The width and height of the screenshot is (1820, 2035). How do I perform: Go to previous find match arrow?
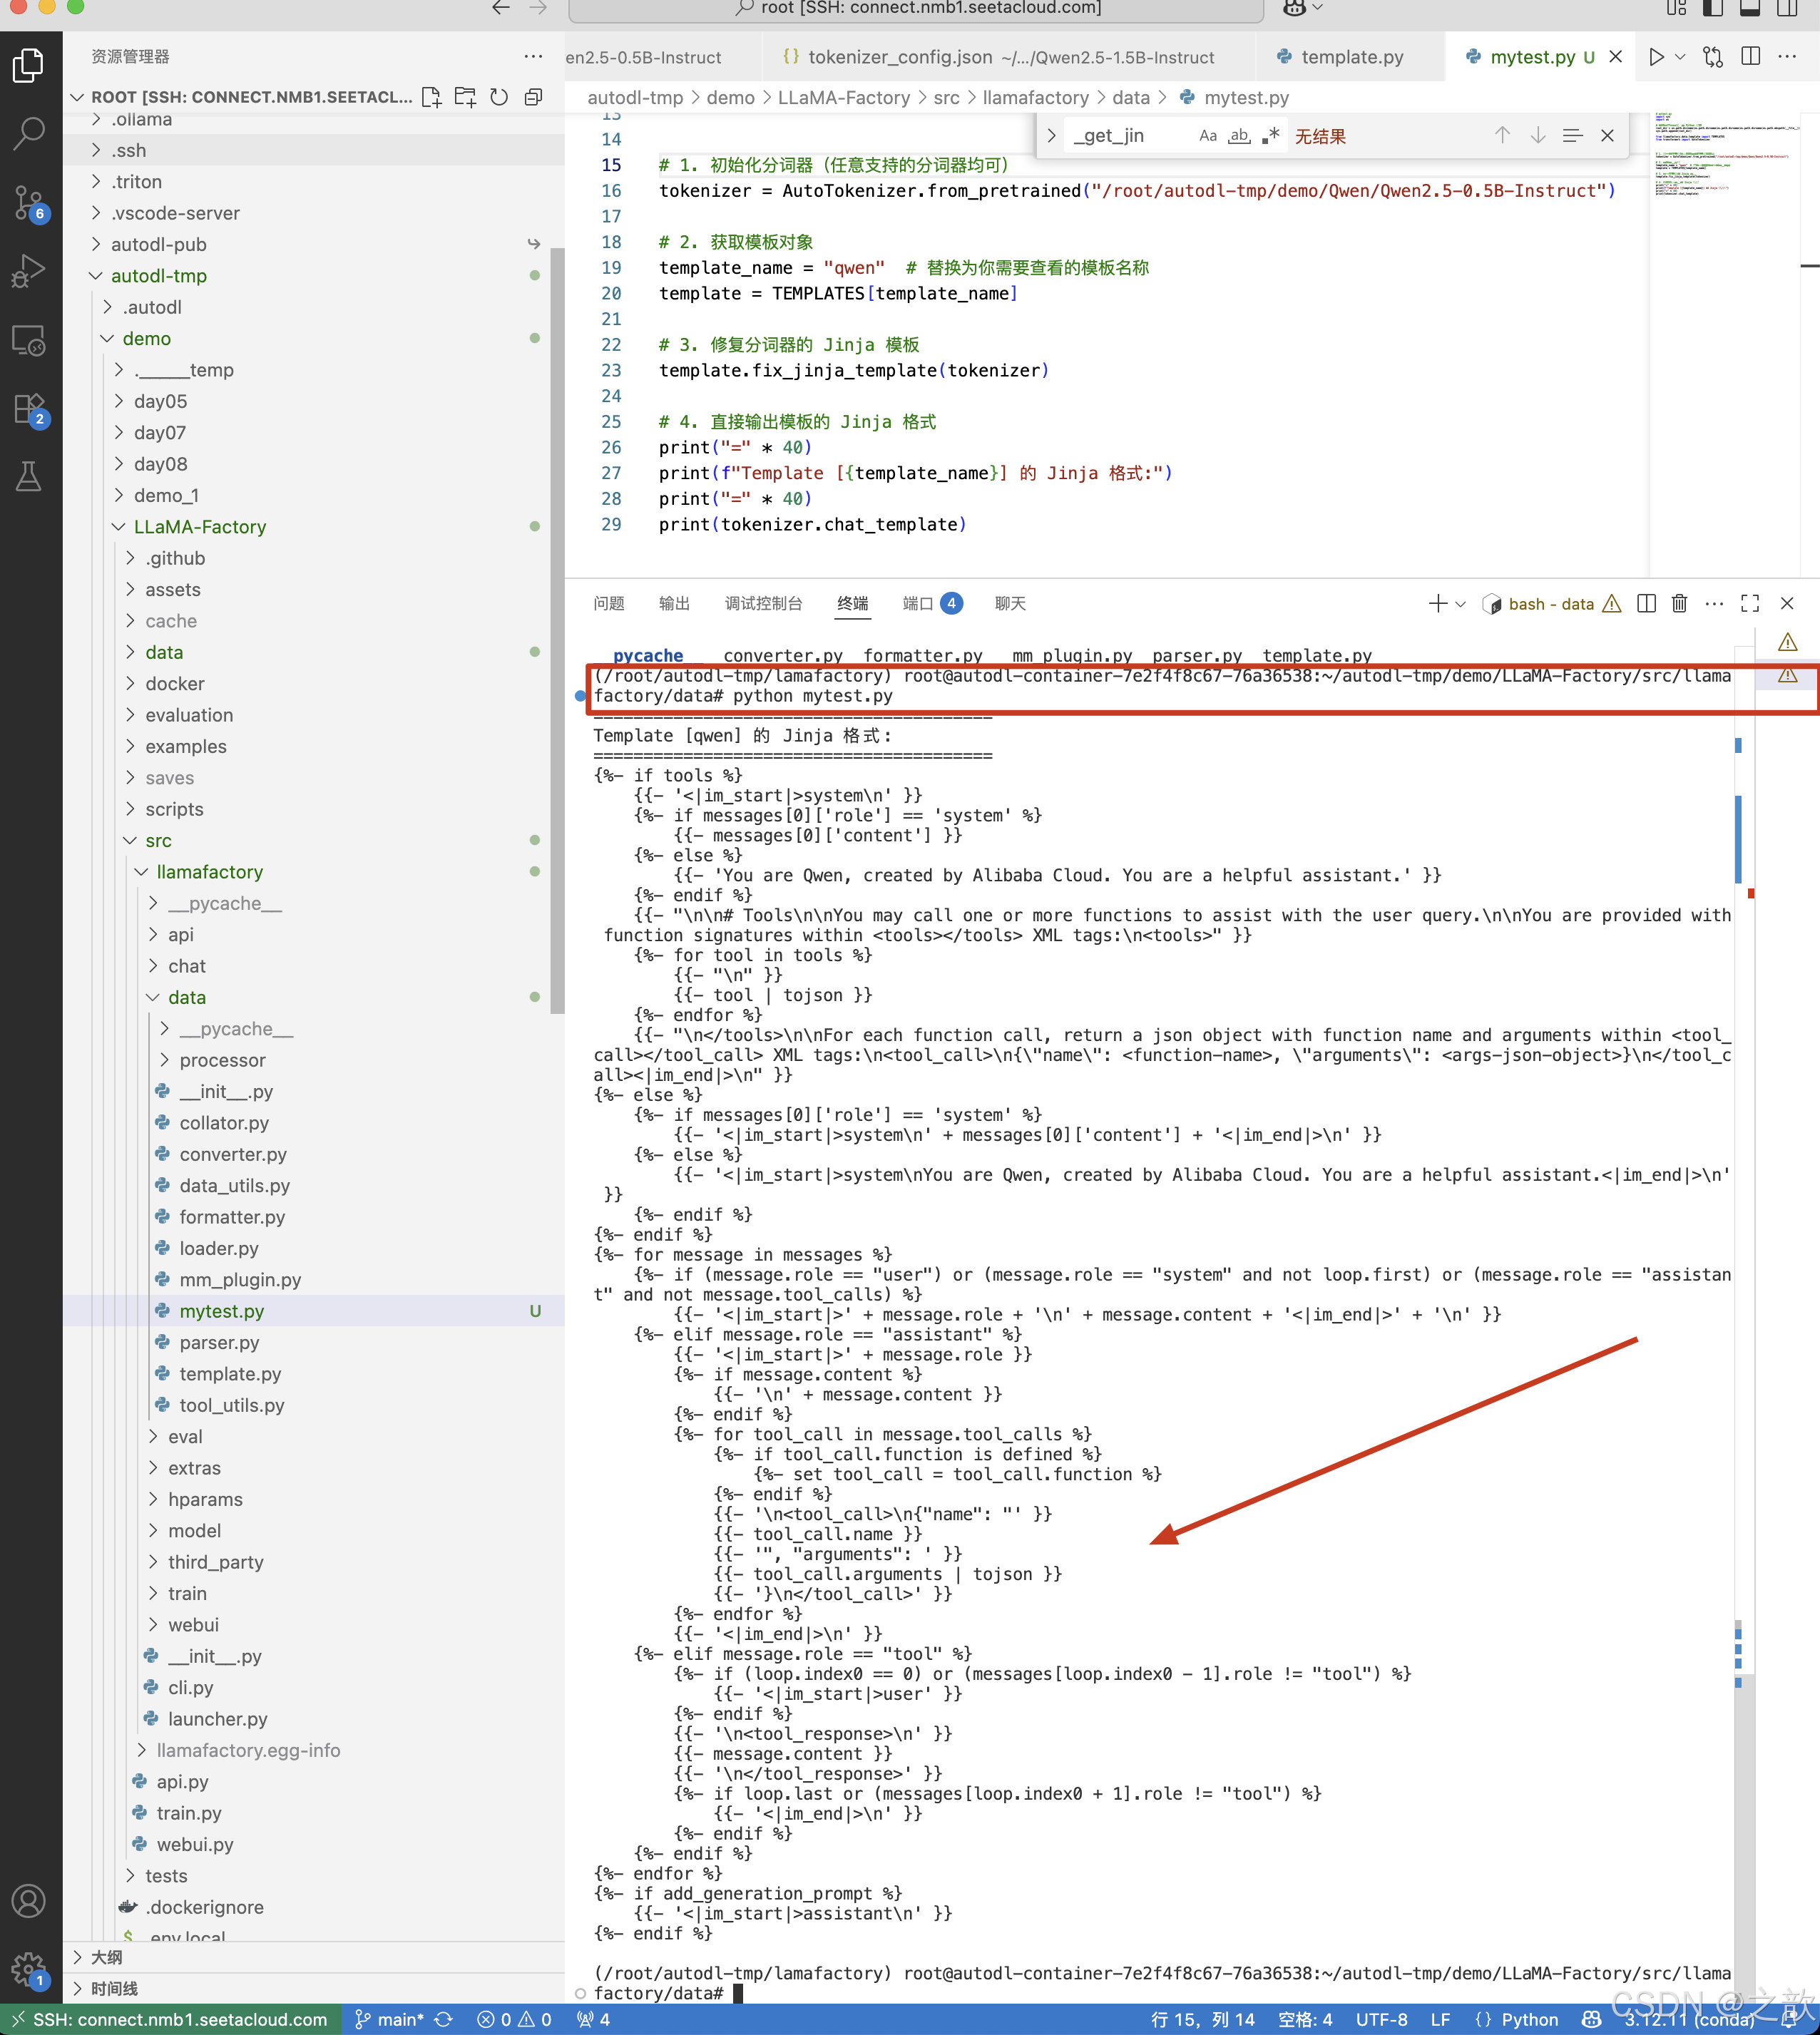pyautogui.click(x=1502, y=135)
